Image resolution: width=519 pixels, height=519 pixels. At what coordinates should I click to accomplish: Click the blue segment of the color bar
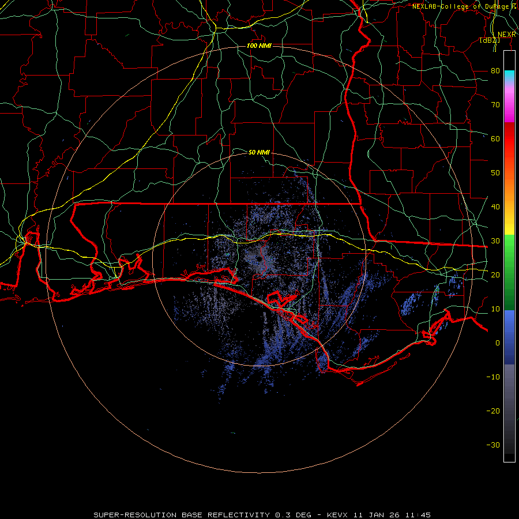coord(509,337)
